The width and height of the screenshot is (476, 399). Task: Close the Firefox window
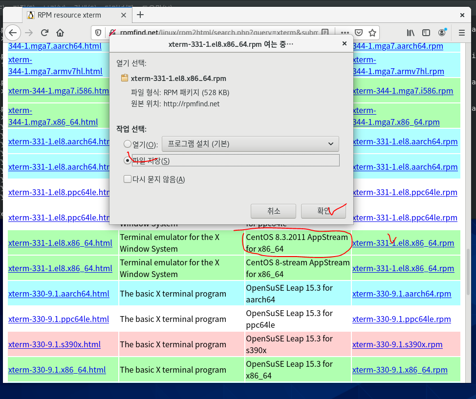tap(462, 15)
